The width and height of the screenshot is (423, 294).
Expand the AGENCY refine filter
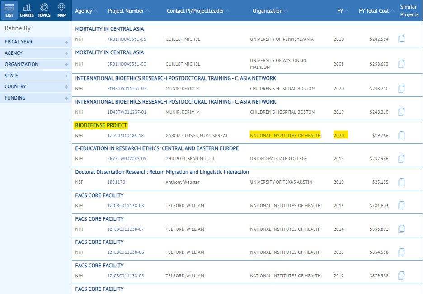pos(36,53)
